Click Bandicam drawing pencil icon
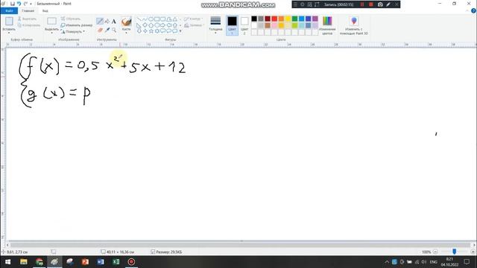The width and height of the screenshot is (477, 268). 388,4
